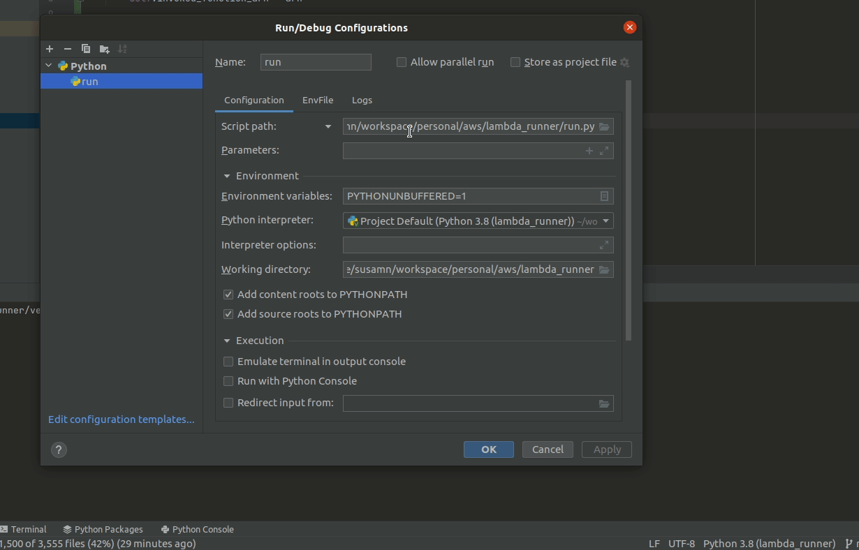The image size is (859, 550).
Task: Enable Allow parallel run checkbox
Action: [402, 62]
